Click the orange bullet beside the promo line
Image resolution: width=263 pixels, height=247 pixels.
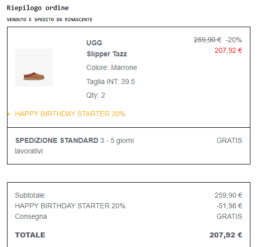9,114
